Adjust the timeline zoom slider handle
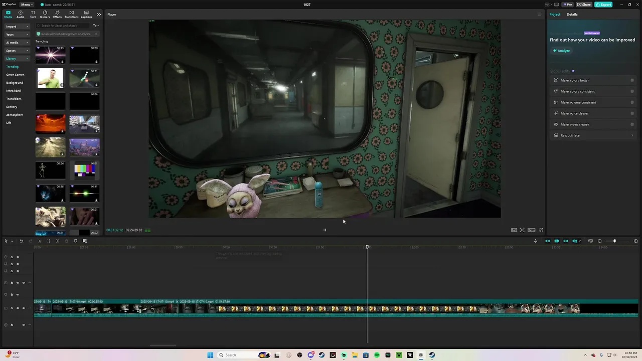The height and width of the screenshot is (361, 642). pos(614,241)
